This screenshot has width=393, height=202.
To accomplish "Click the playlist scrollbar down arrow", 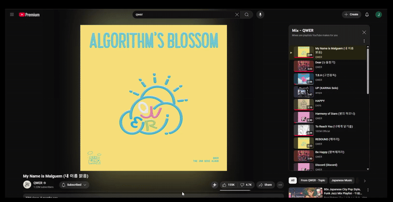I will pos(367,169).
